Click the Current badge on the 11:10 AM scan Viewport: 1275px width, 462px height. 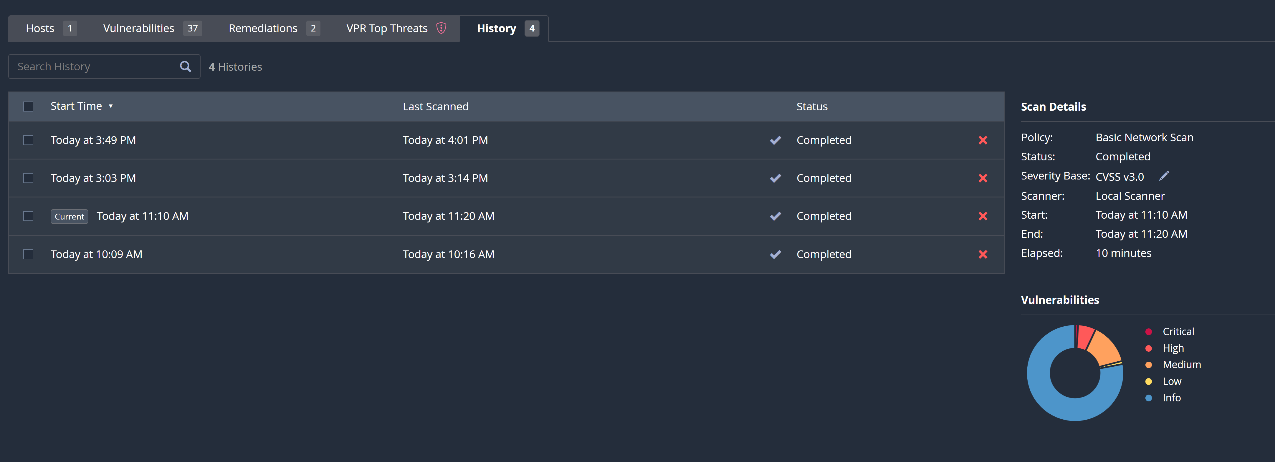tap(69, 216)
